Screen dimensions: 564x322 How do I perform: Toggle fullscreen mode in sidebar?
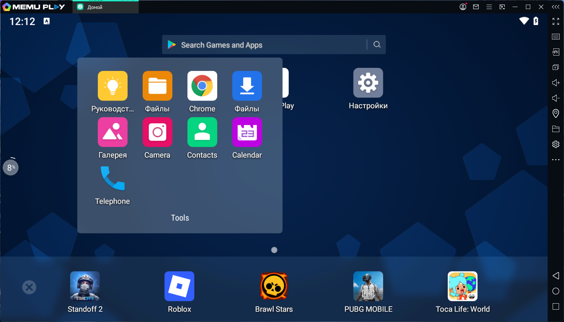pyautogui.click(x=556, y=21)
